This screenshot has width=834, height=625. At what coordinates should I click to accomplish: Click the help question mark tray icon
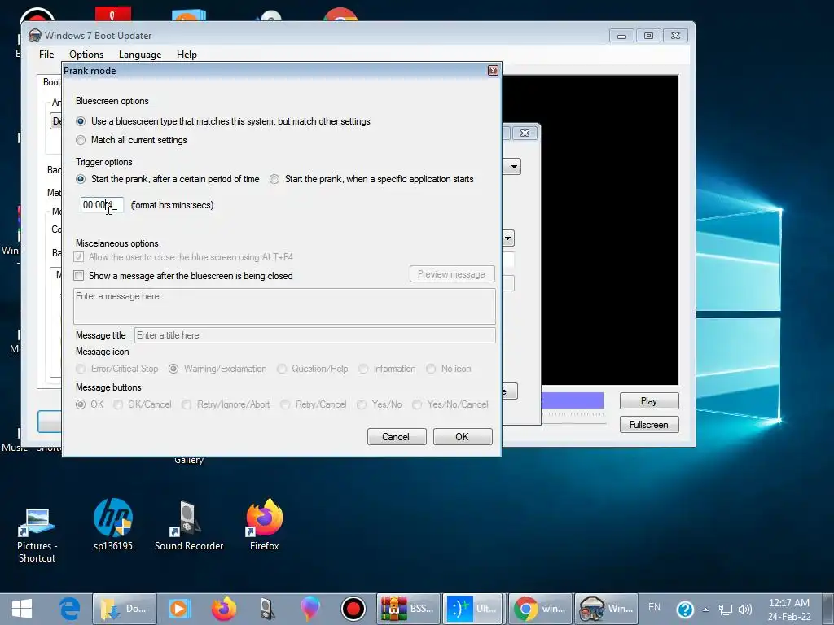tap(685, 609)
